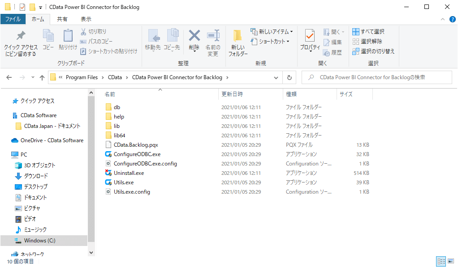Screen dimensions: 458x267
Task: Switch to the Home (ホーム) tab
Action: pyautogui.click(x=38, y=19)
